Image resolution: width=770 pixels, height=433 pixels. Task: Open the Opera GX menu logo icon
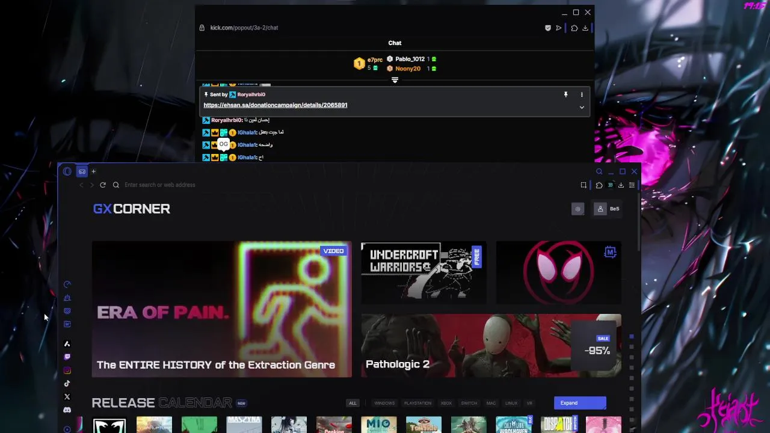(x=67, y=171)
